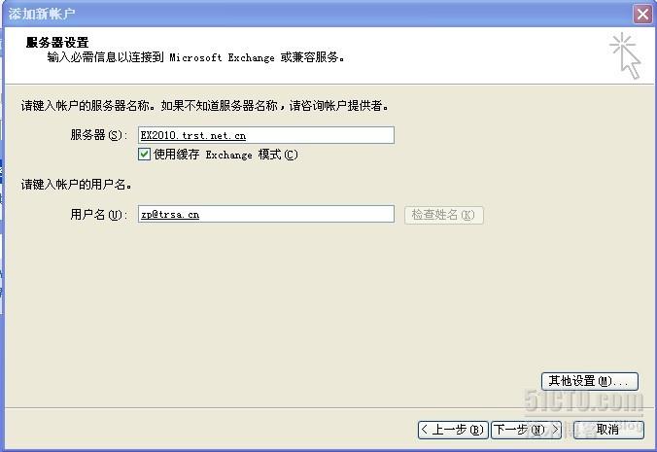
Task: Click the 服务器(S) label
Action: [x=98, y=135]
